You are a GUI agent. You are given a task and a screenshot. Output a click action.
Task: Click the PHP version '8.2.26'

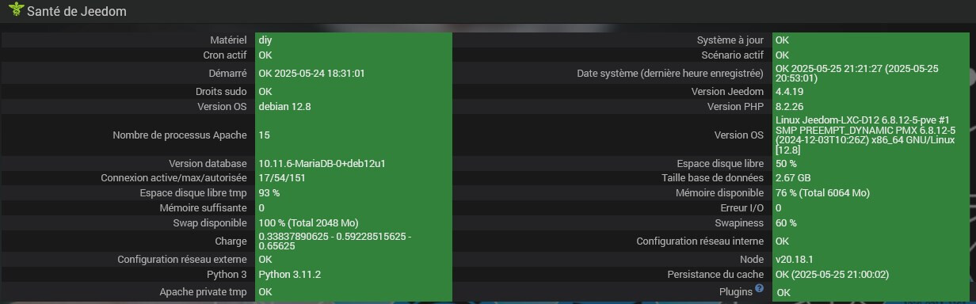(790, 106)
